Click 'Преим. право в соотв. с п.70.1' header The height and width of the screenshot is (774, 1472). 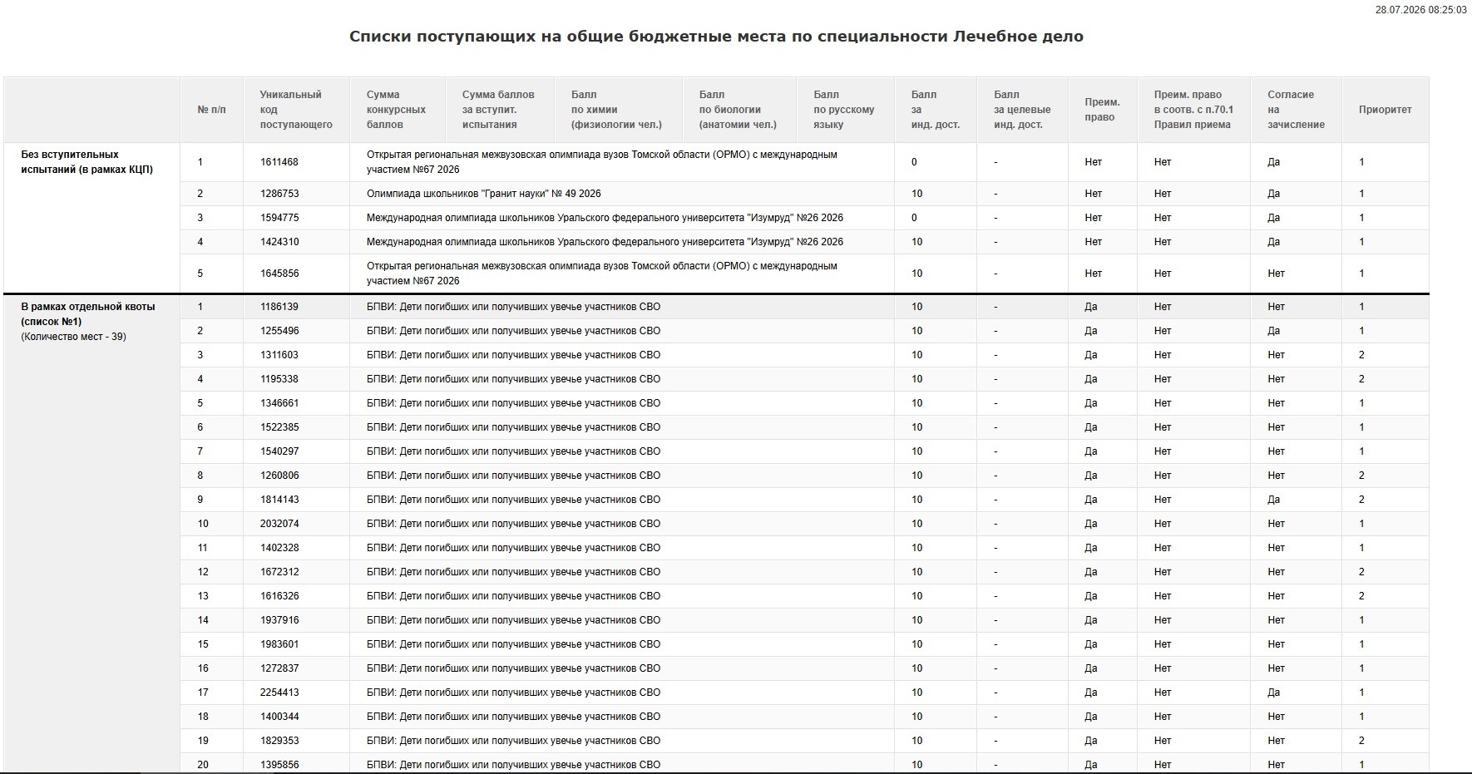[x=1194, y=110]
